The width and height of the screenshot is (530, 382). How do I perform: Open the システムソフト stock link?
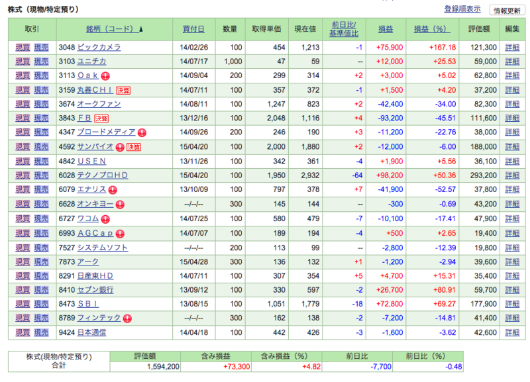coord(103,248)
